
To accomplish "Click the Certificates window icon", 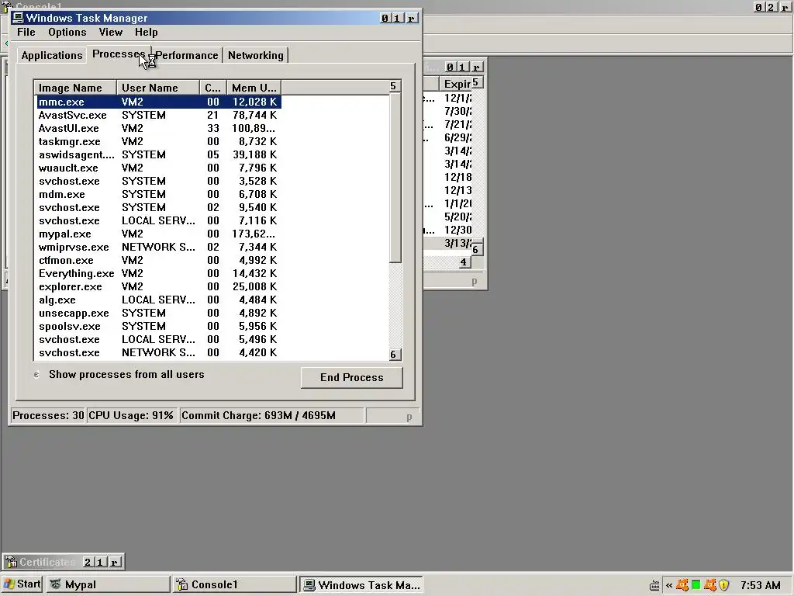I will [11, 562].
